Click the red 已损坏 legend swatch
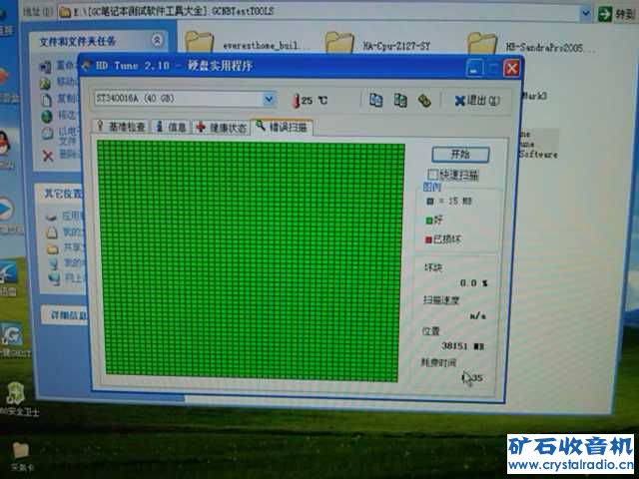 [x=428, y=239]
